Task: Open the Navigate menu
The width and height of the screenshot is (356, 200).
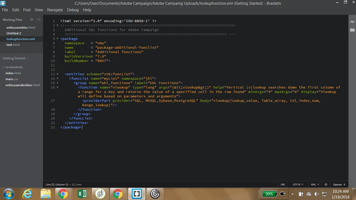Action: tap(55, 10)
